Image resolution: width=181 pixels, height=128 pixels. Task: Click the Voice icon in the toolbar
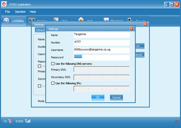[56, 19]
